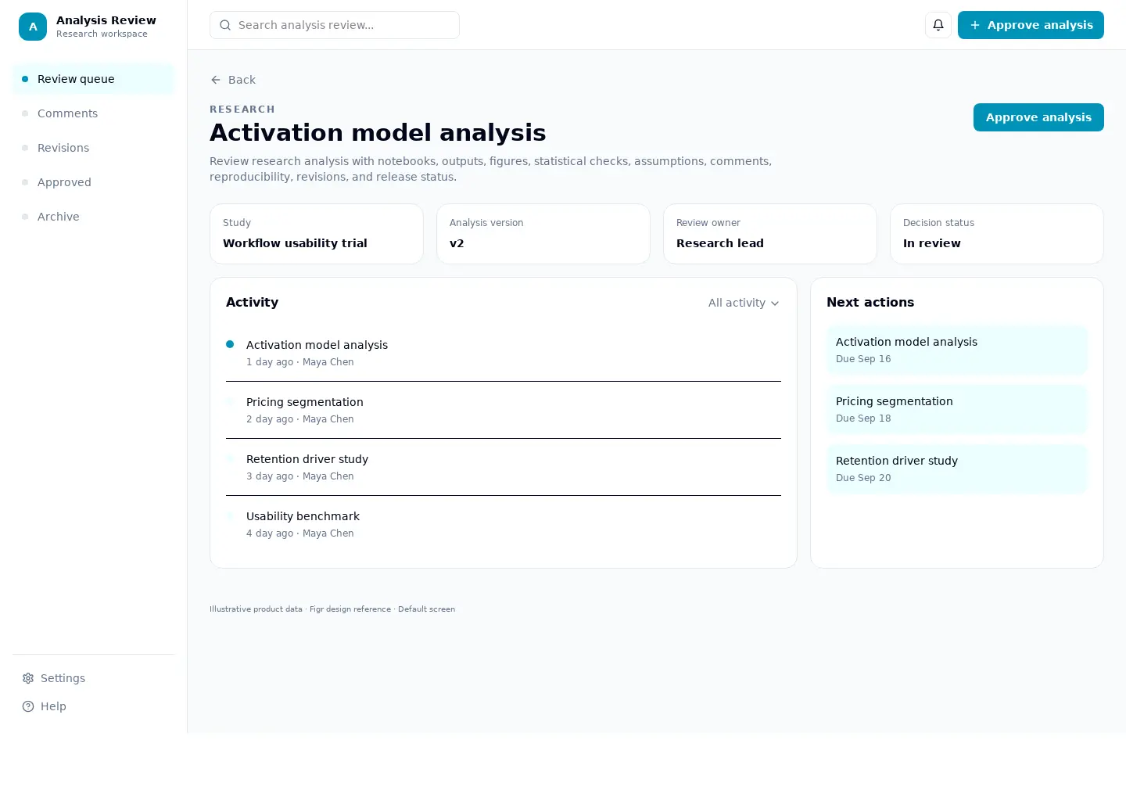
Task: Open Retention driver study activity row
Action: point(504,467)
